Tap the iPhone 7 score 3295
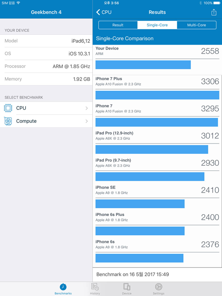Viewport: 222px width, 296px height. point(210,108)
